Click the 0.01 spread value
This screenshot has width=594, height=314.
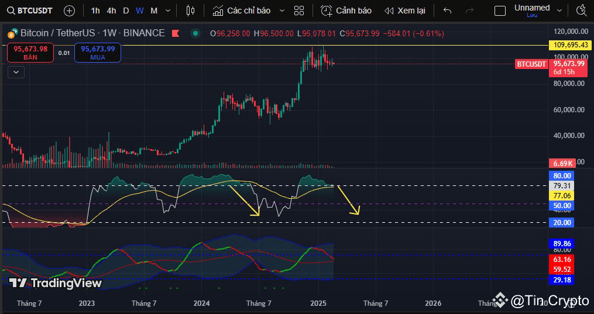tap(64, 53)
